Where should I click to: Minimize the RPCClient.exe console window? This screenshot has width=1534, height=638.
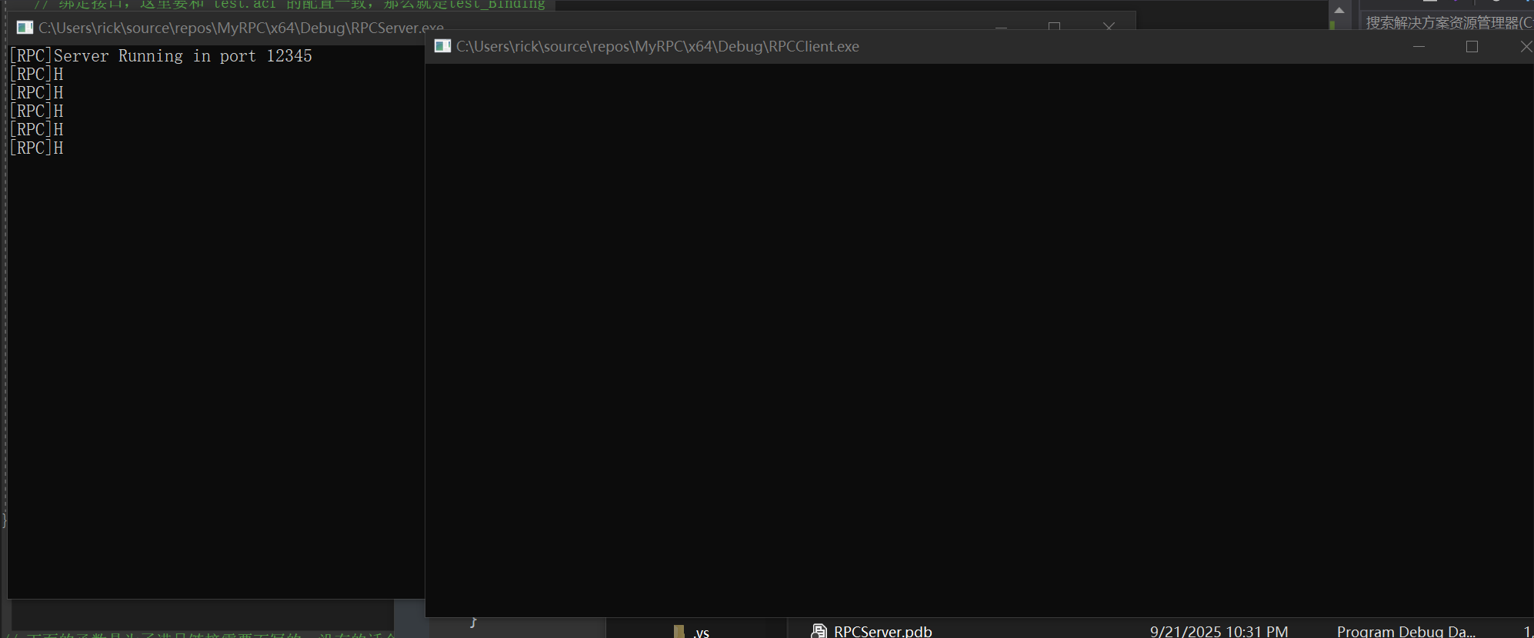pos(1419,47)
